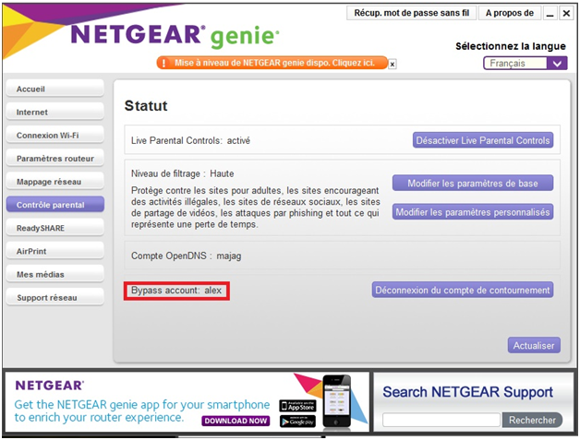The image size is (580, 440).
Task: Go to Internet in sidebar
Action: (x=55, y=113)
